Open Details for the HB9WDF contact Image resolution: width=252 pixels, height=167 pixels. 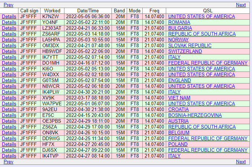(x=9, y=51)
